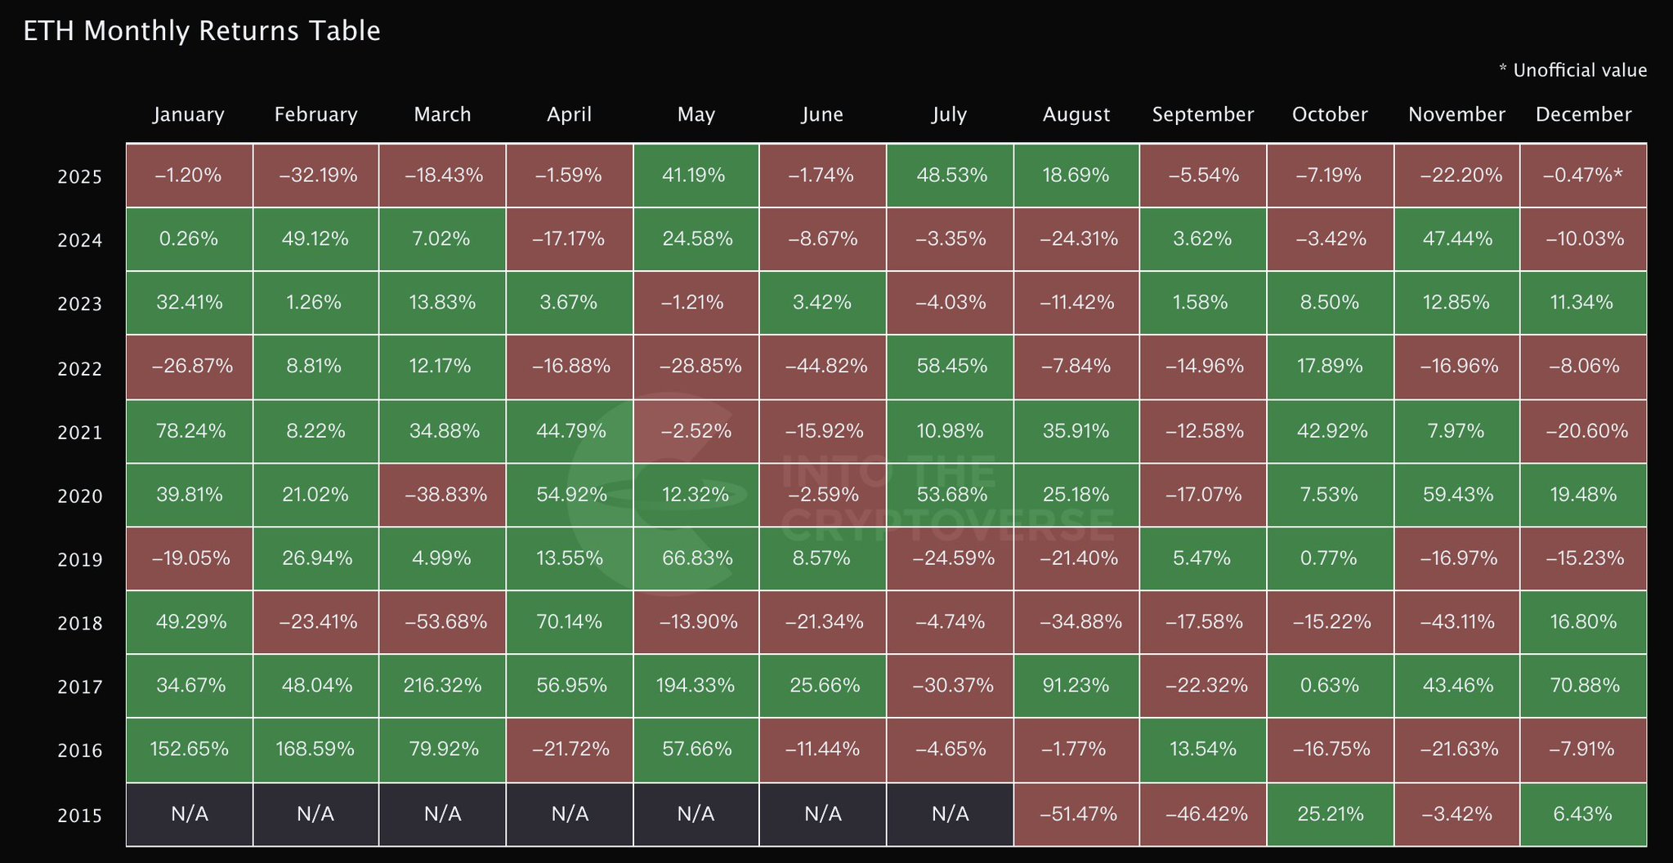Click the 8.50% October 2023 cell
The width and height of the screenshot is (1673, 863).
point(1330,302)
